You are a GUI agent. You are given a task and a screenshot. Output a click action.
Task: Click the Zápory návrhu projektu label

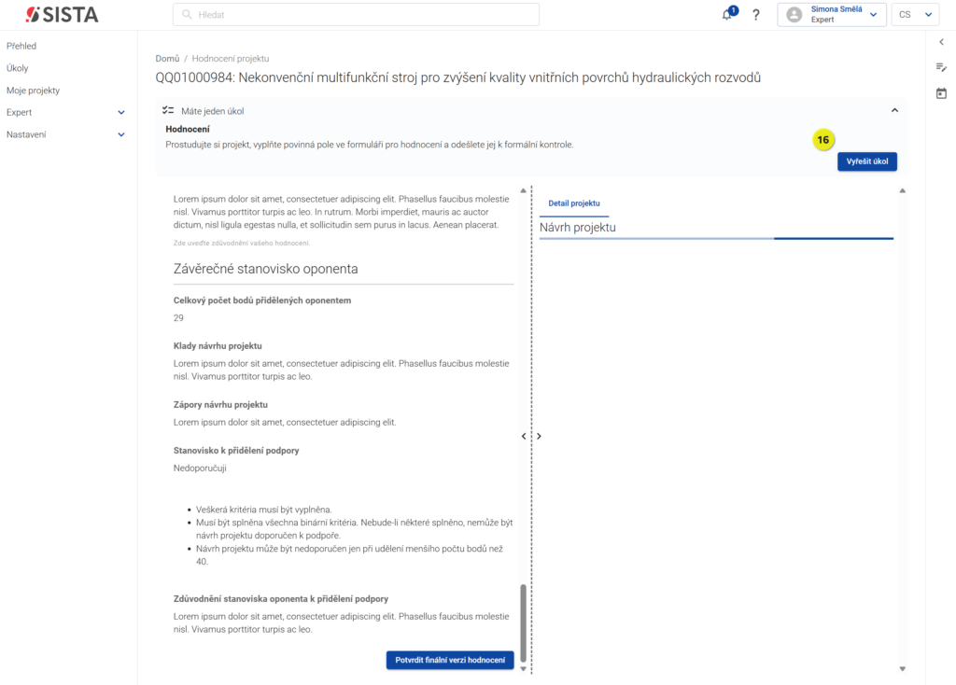point(220,405)
